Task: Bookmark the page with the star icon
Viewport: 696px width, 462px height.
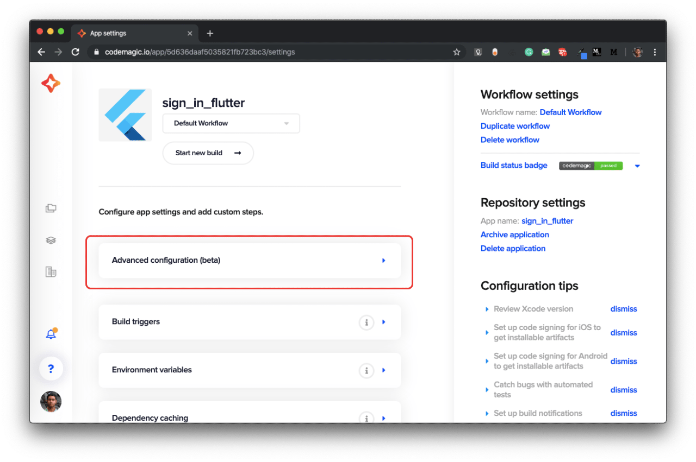Action: (x=457, y=52)
